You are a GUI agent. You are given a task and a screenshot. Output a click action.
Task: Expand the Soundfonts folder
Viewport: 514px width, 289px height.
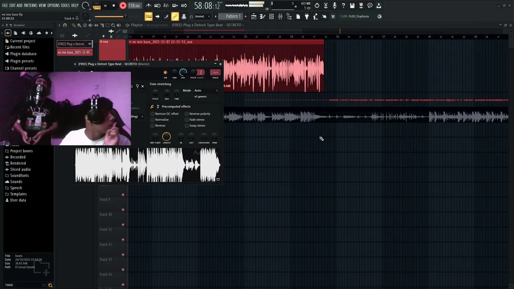click(19, 175)
